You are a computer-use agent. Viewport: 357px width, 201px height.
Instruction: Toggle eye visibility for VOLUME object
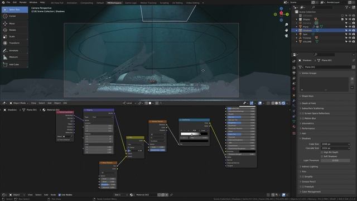click(350, 42)
